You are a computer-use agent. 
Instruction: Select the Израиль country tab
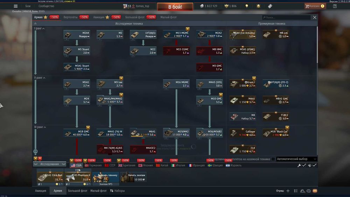[233, 165]
